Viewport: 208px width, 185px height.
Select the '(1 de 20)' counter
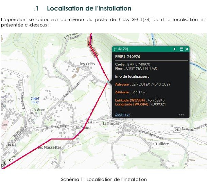pos(121,49)
